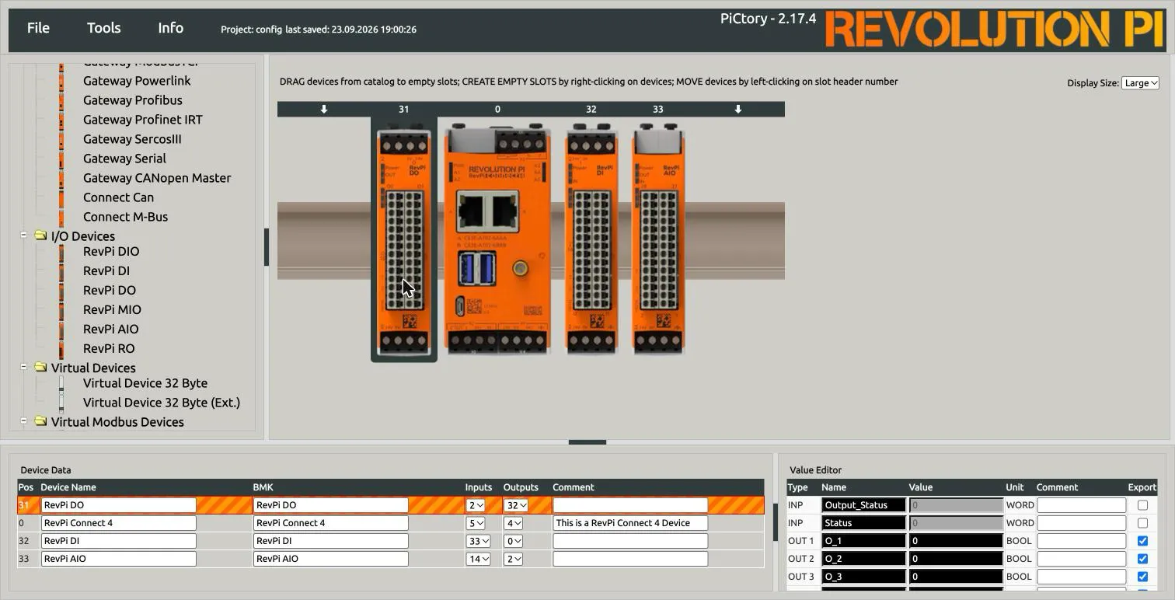Open the File menu
This screenshot has height=600, width=1175.
[38, 28]
